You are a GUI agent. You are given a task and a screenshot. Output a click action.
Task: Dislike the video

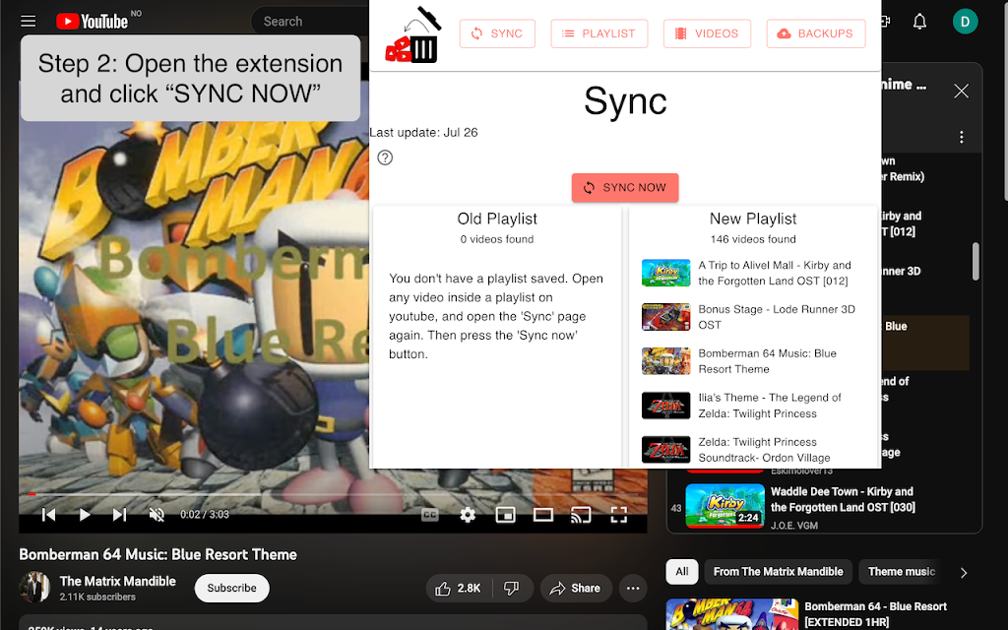(x=512, y=589)
